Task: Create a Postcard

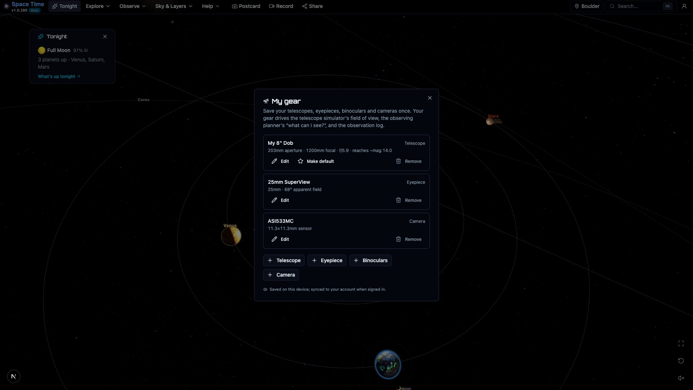Action: (x=246, y=6)
